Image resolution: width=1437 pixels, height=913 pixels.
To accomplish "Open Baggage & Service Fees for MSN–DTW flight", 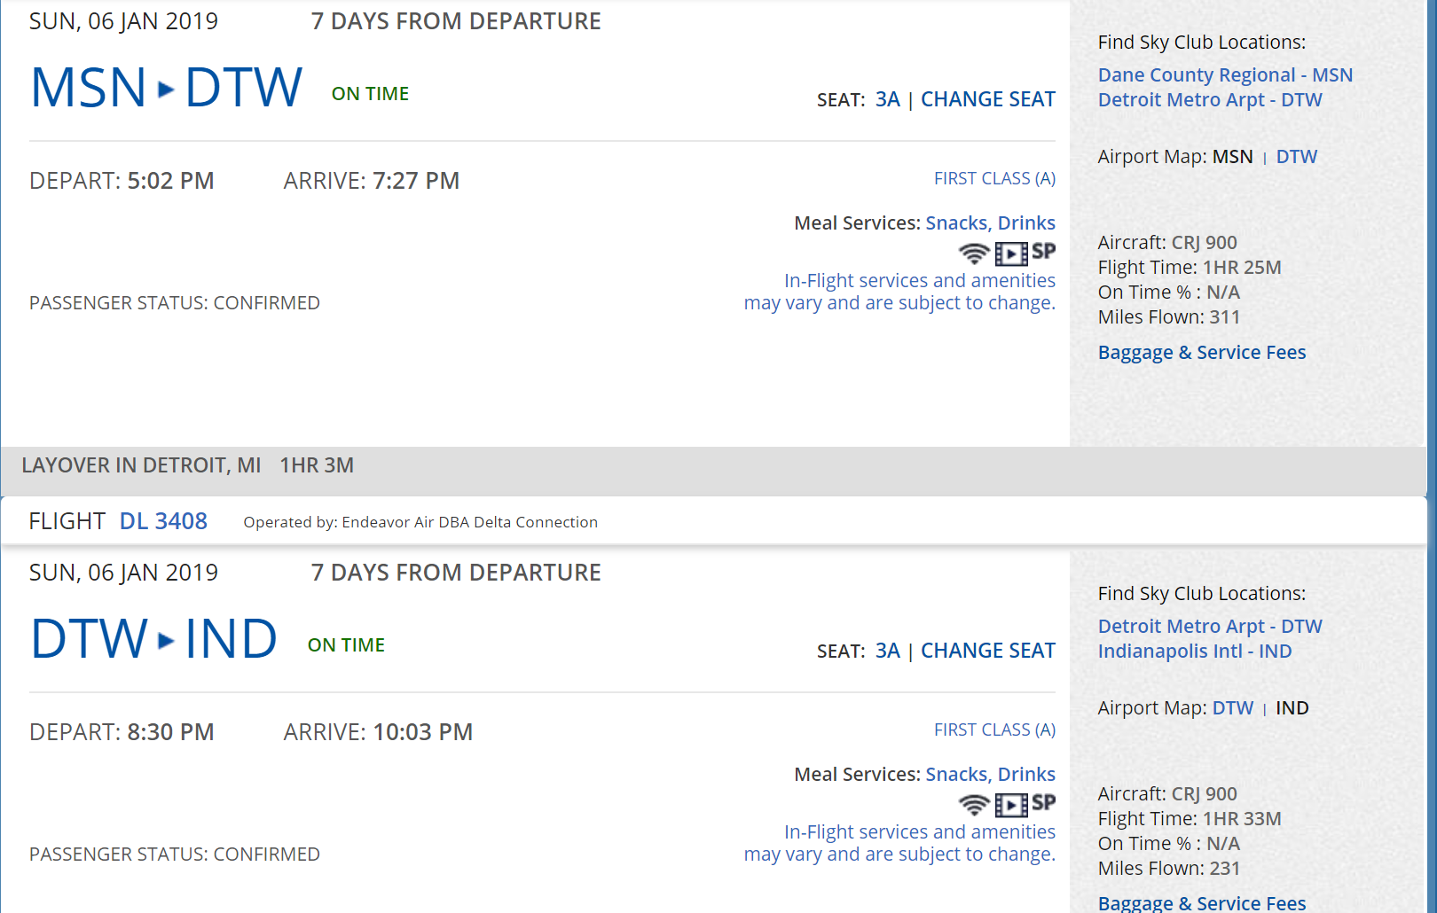I will 1201,353.
